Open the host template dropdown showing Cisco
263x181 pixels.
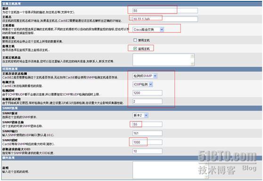click(148, 30)
